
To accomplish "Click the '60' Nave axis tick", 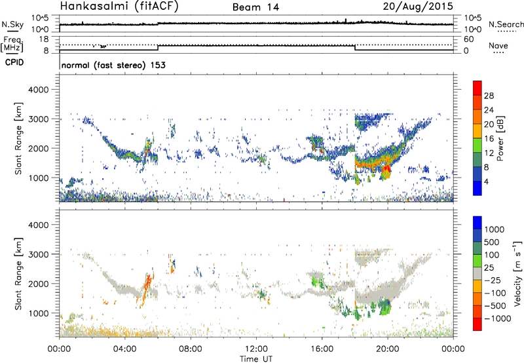I will point(468,39).
